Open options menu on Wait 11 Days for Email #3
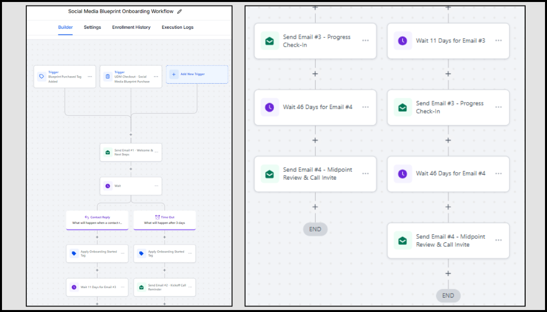 pyautogui.click(x=498, y=41)
